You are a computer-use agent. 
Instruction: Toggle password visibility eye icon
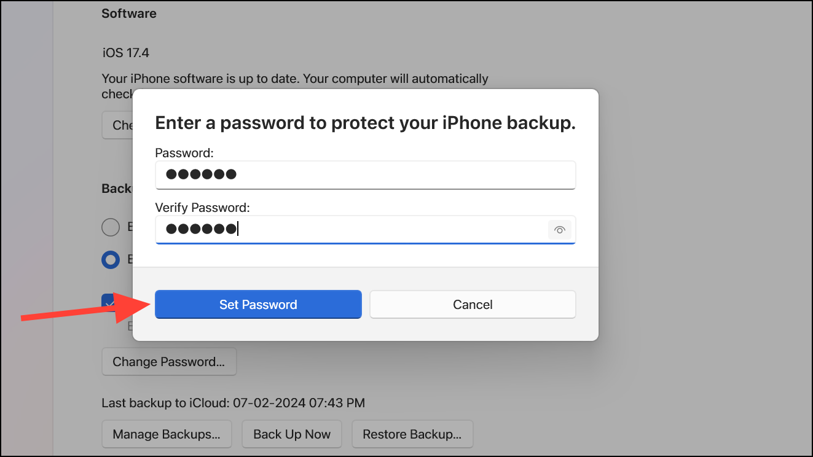click(559, 230)
